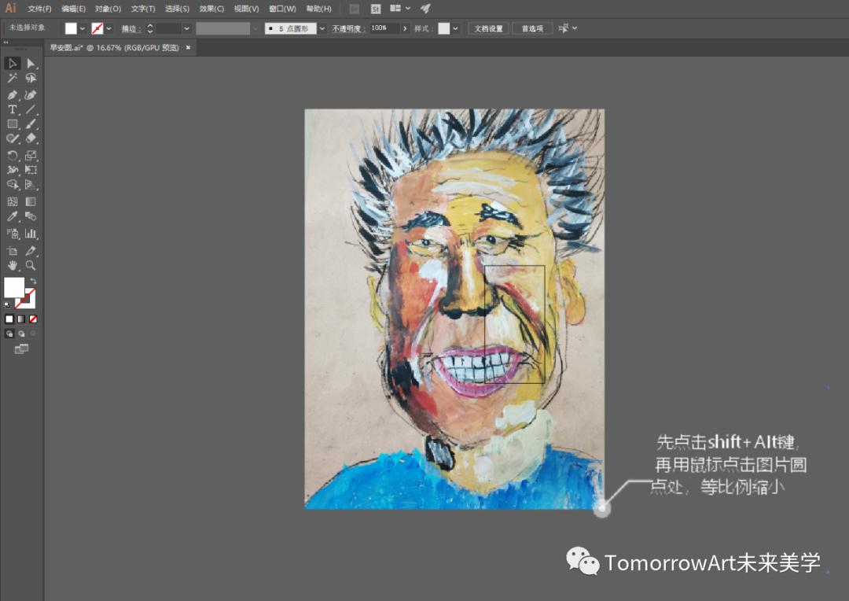
Task: Select the Eraser tool
Action: [x=31, y=138]
